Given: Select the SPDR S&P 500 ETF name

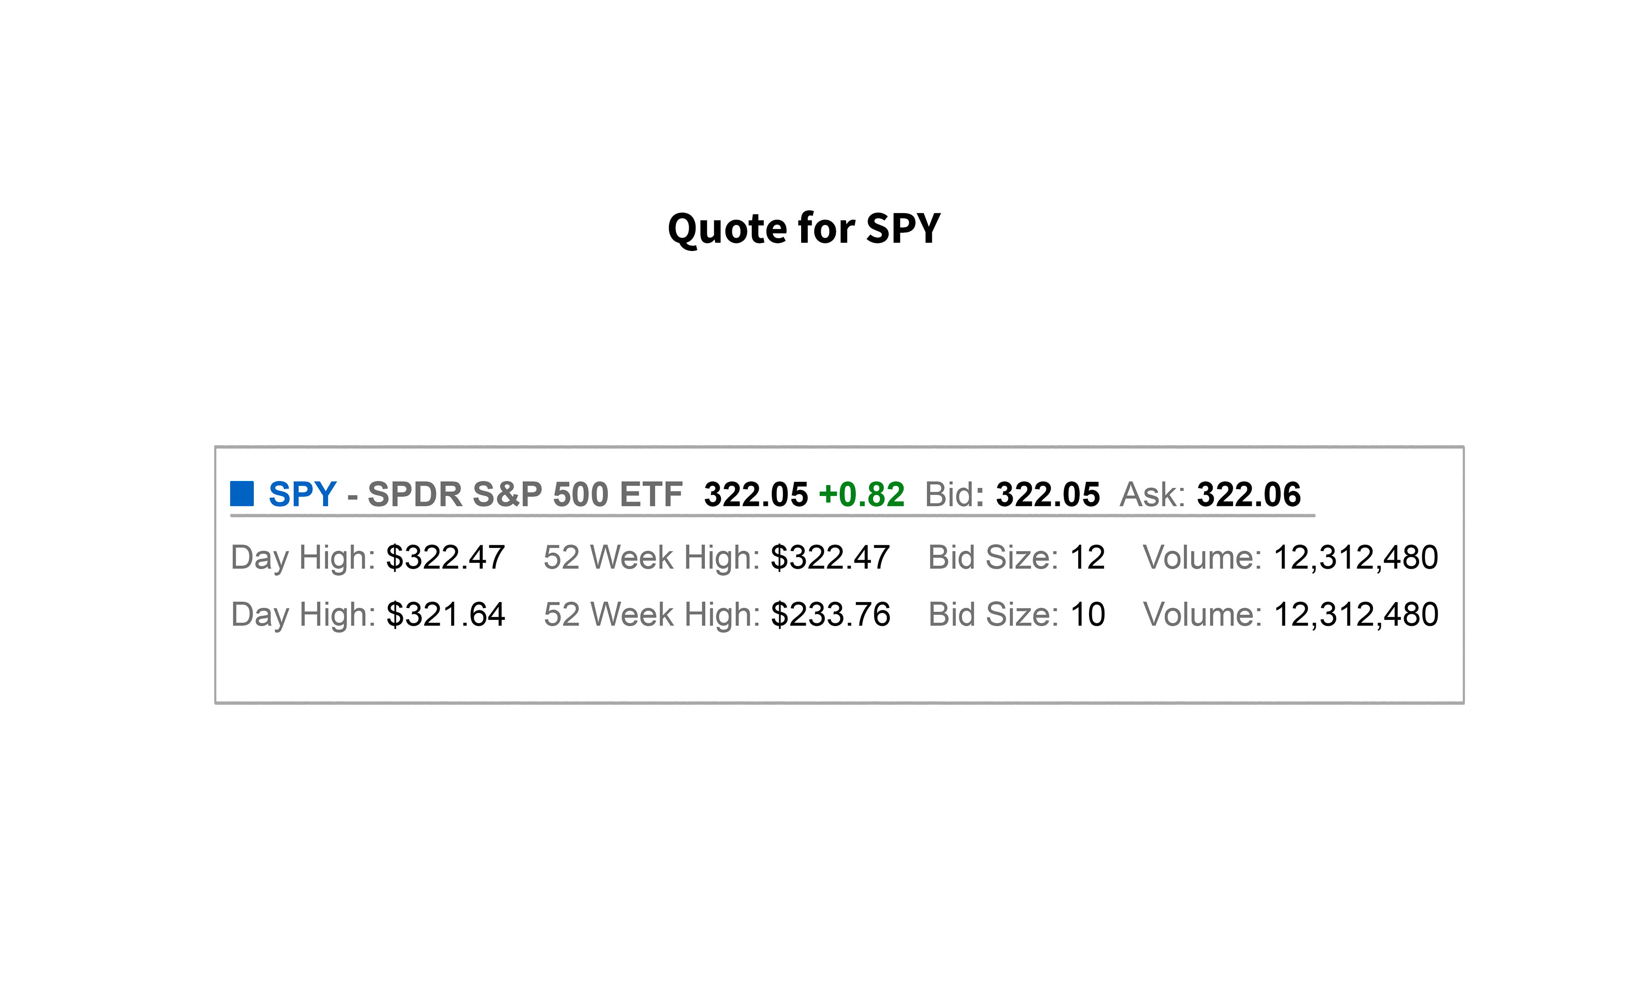Looking at the screenshot, I should coord(525,495).
